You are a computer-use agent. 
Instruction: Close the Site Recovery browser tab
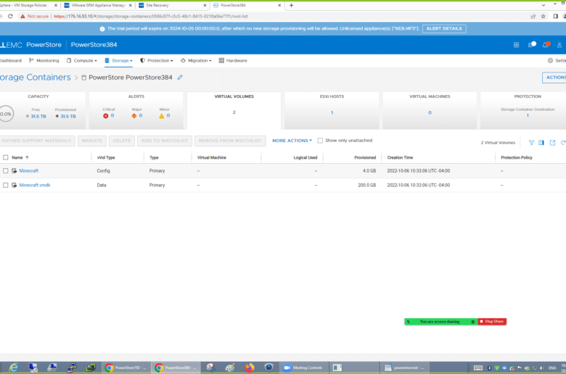[x=205, y=5]
